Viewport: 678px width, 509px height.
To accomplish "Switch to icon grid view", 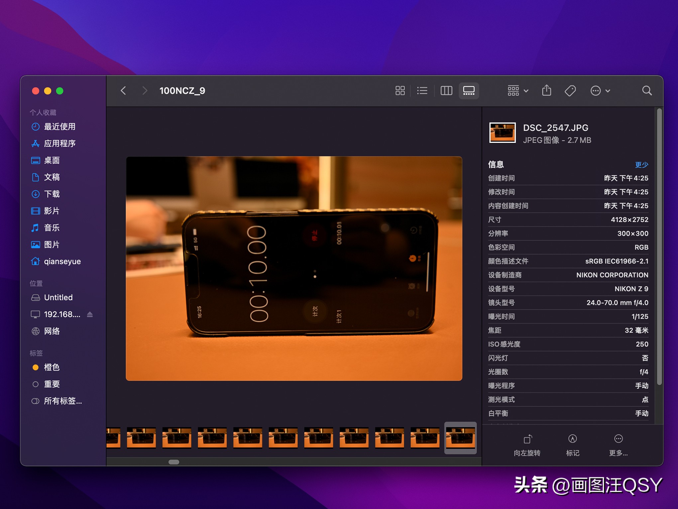I will coord(400,90).
